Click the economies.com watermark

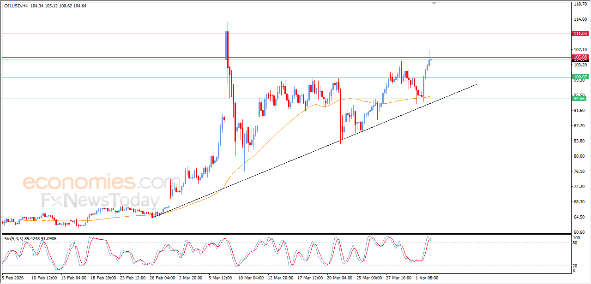point(95,182)
